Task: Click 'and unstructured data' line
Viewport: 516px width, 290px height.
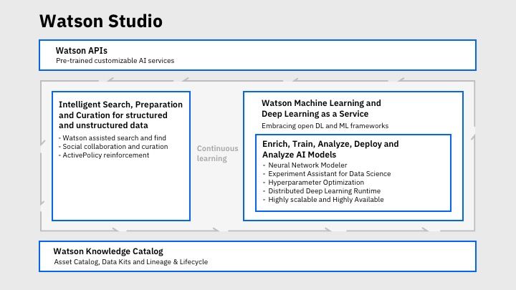Action: pyautogui.click(x=103, y=125)
